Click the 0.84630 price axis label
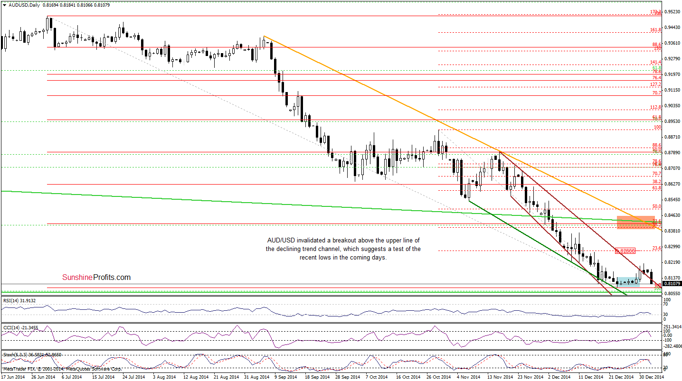The image size is (682, 381). click(672, 215)
